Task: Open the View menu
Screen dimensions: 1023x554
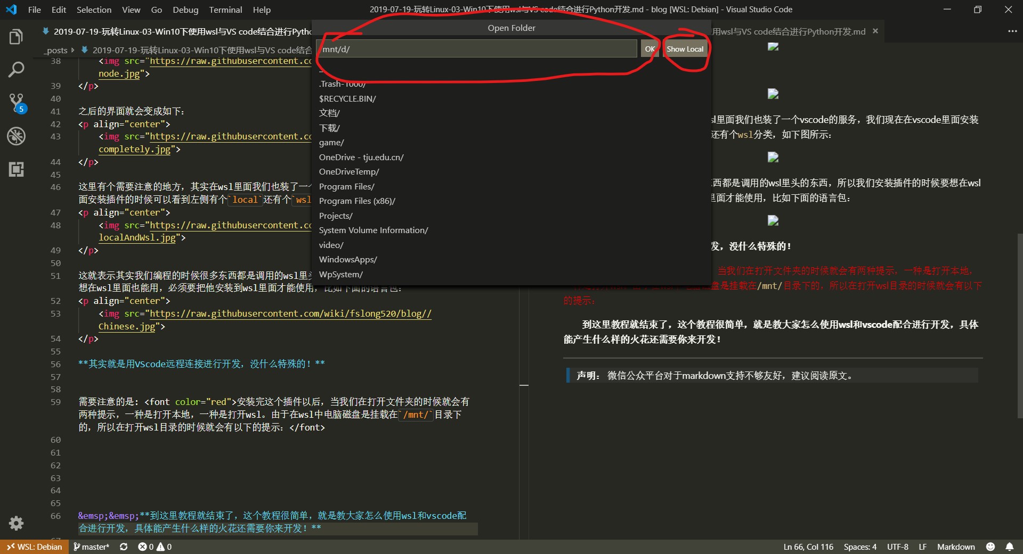Action: coord(131,10)
